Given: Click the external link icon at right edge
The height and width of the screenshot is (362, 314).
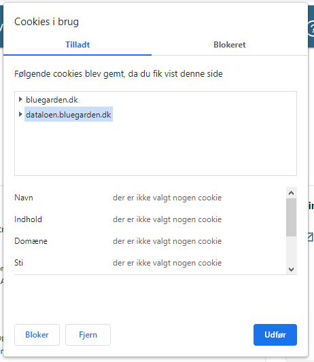Looking at the screenshot, I should click(x=311, y=237).
